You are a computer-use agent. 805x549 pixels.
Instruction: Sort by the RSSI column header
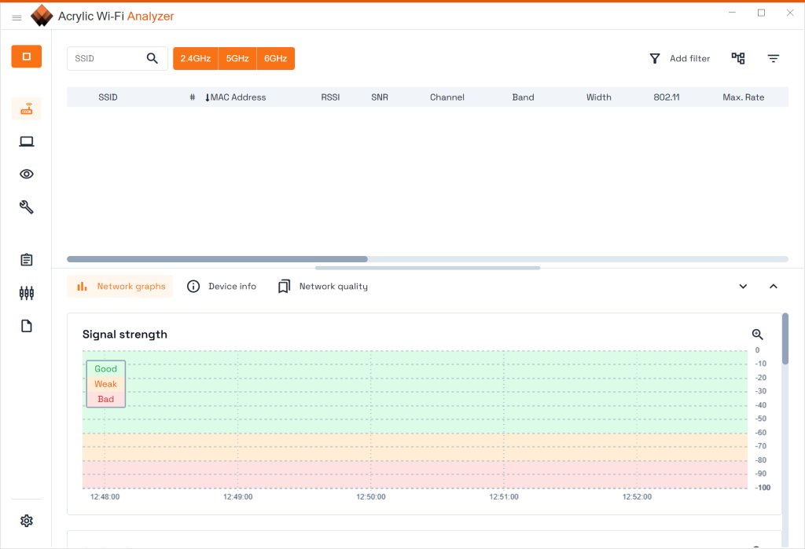pyautogui.click(x=331, y=97)
